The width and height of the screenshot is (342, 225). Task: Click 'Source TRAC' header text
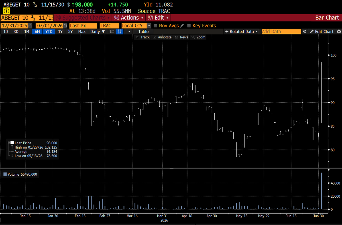[154, 11]
